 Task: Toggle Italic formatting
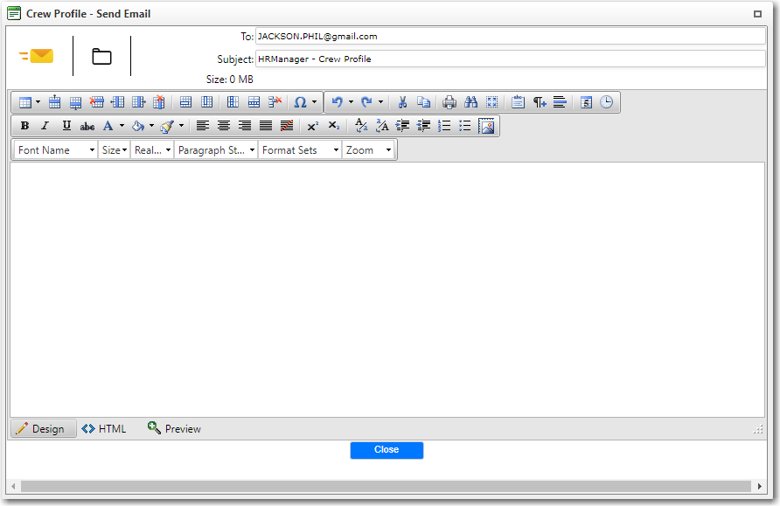[45, 126]
